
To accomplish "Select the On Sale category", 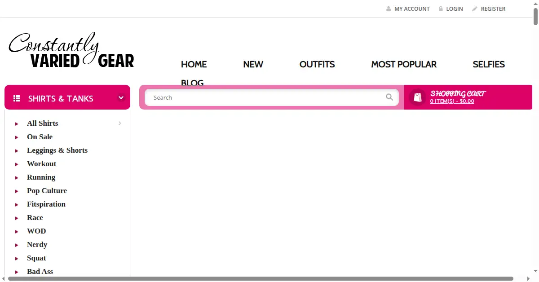I will [40, 137].
